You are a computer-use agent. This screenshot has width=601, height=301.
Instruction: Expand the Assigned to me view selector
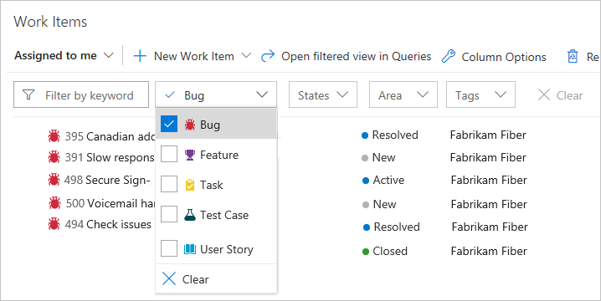coord(64,56)
